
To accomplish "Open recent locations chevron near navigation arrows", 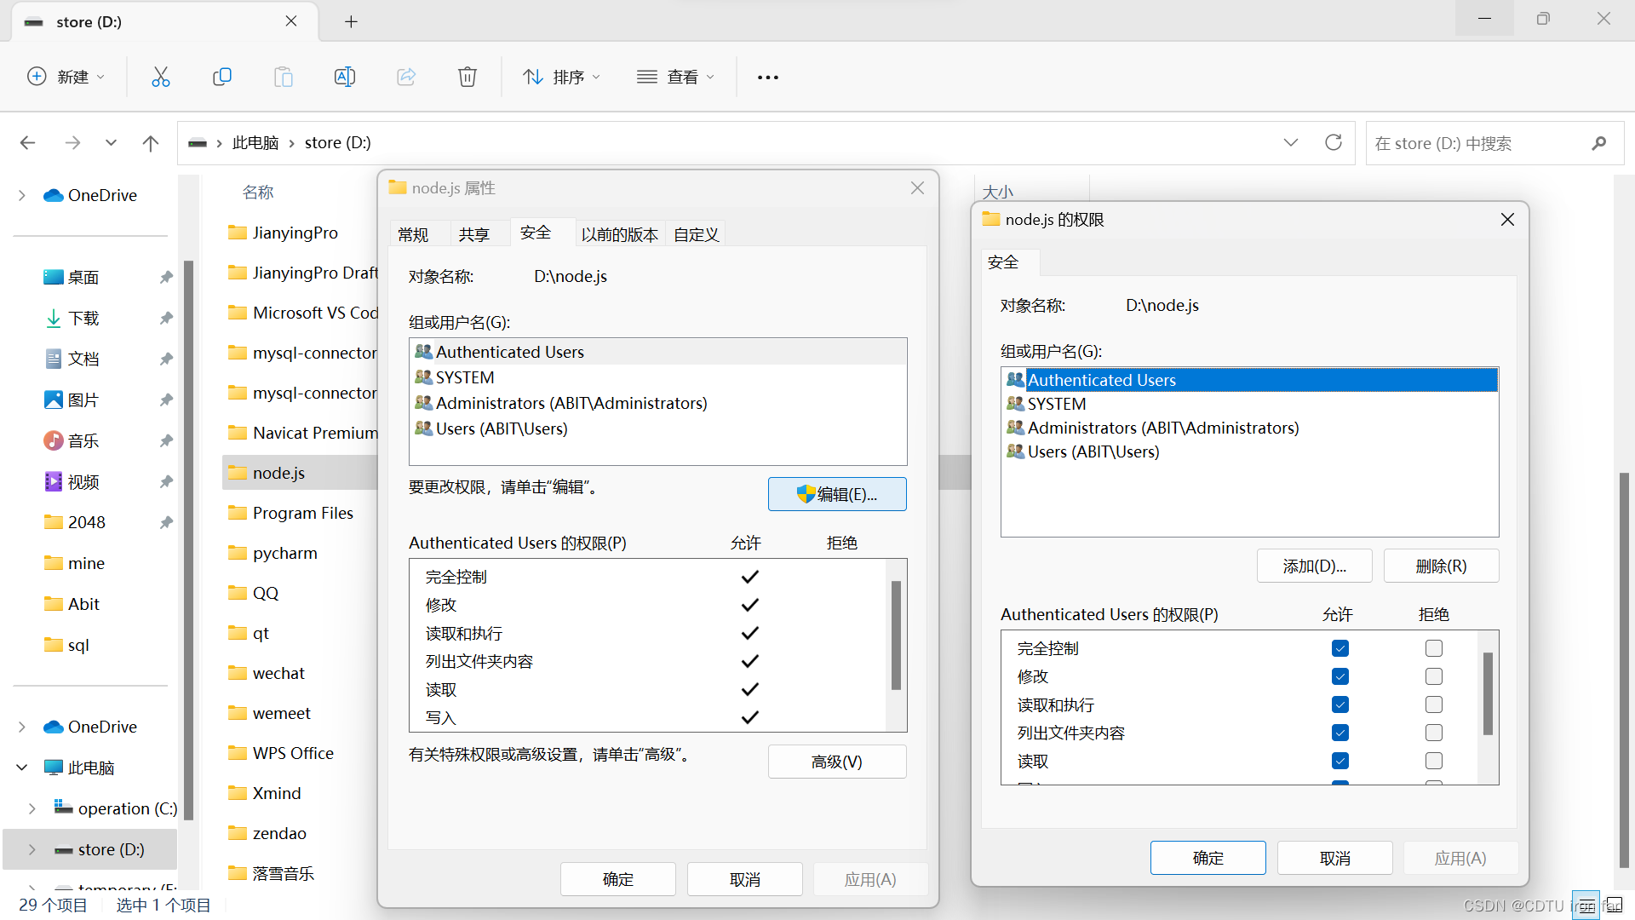I will pos(111,143).
